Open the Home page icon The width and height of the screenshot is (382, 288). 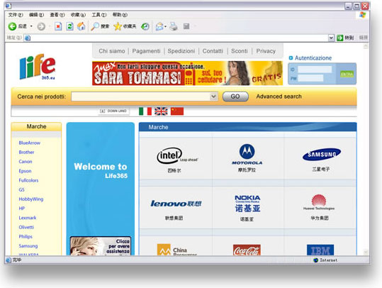click(82, 26)
